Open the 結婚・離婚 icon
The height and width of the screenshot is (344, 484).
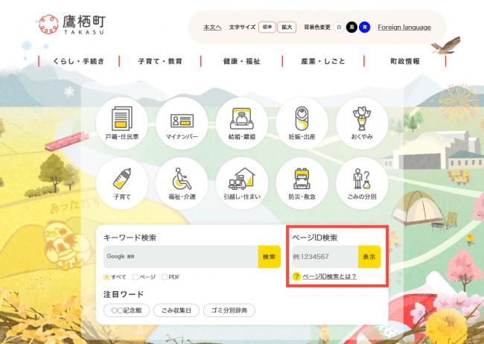(241, 123)
